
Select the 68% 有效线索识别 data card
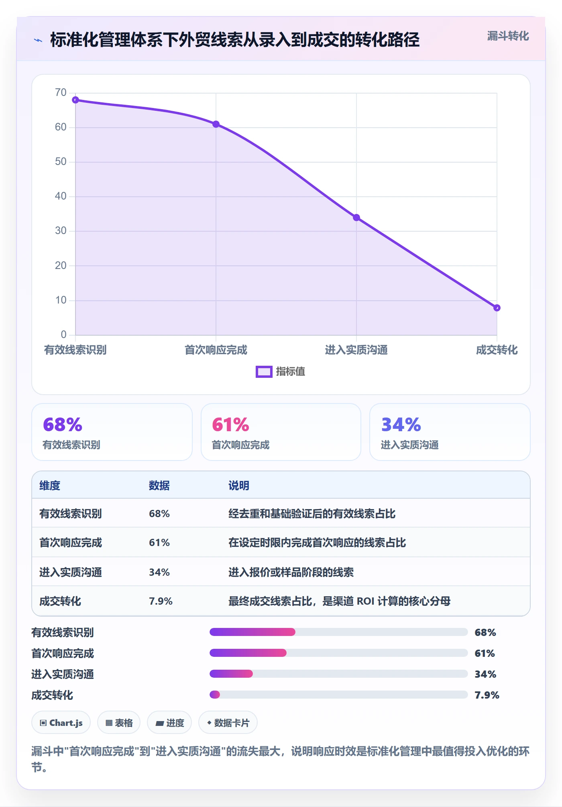pyautogui.click(x=112, y=432)
